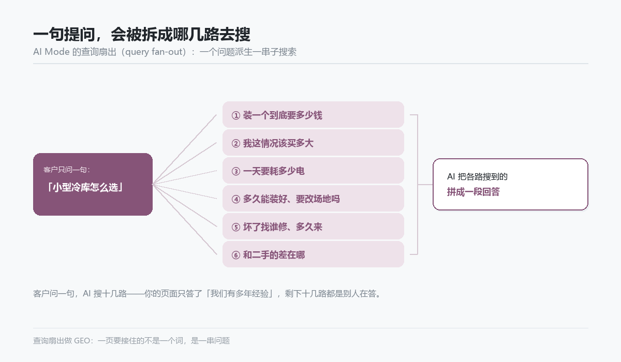The image size is (621, 362).
Task: Click the text AI 把各路搜到的
Action: [477, 177]
